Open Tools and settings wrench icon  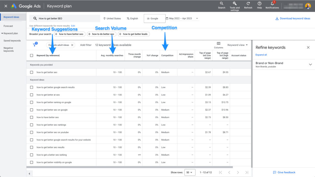[235, 4]
